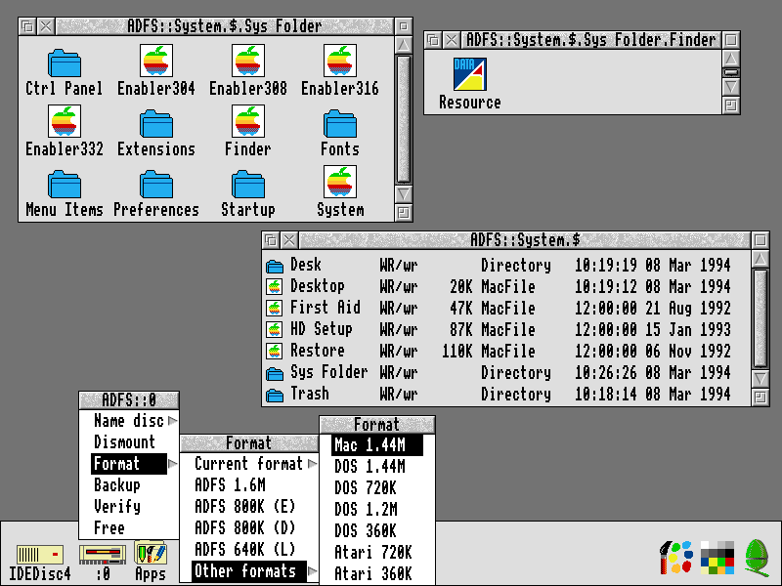Image resolution: width=782 pixels, height=586 pixels.
Task: Open the Preferences folder
Action: [155, 187]
